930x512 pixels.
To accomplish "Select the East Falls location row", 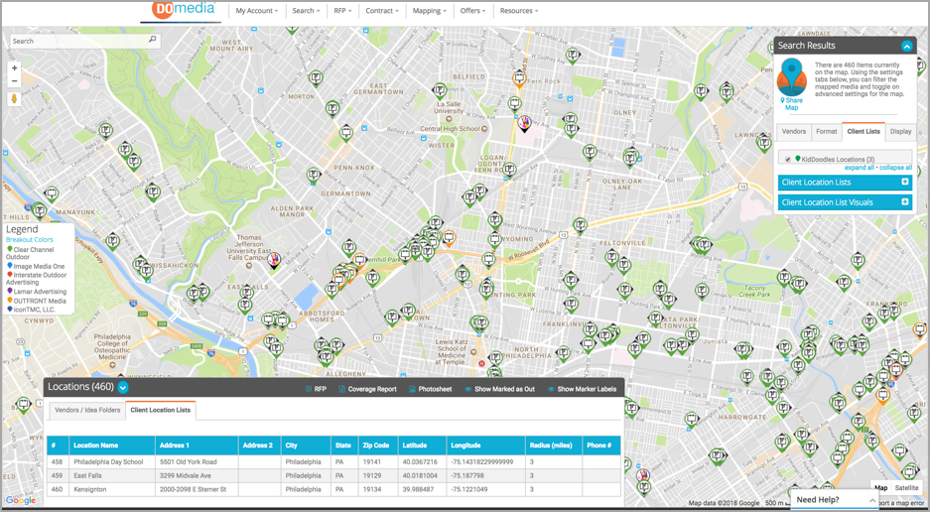I will click(333, 475).
